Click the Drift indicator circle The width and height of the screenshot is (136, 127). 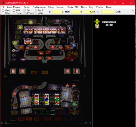click(133, 12)
